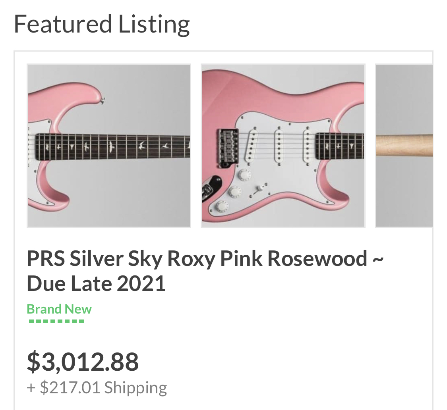Image resolution: width=447 pixels, height=410 pixels.
Task: Click the $3,012.88 price
Action: coord(83,362)
